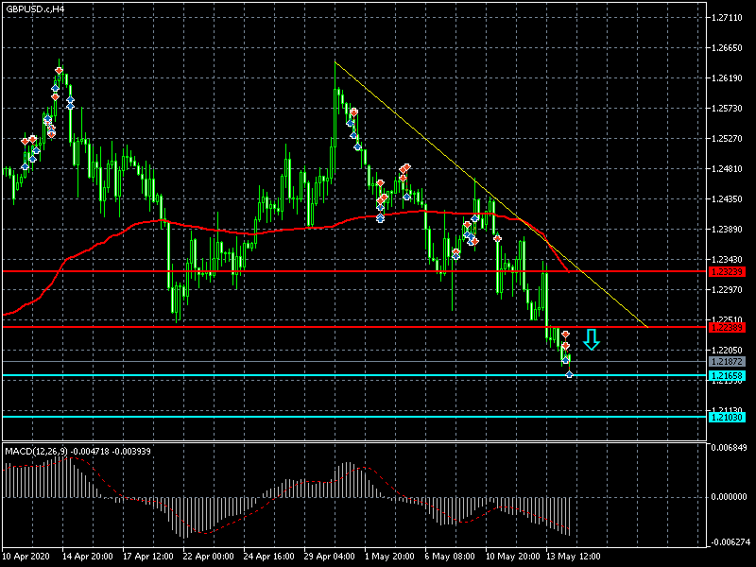Screen dimensions: 756x567
Task: Select the red sell marker just below the 1.22389 line
Action: [x=564, y=335]
